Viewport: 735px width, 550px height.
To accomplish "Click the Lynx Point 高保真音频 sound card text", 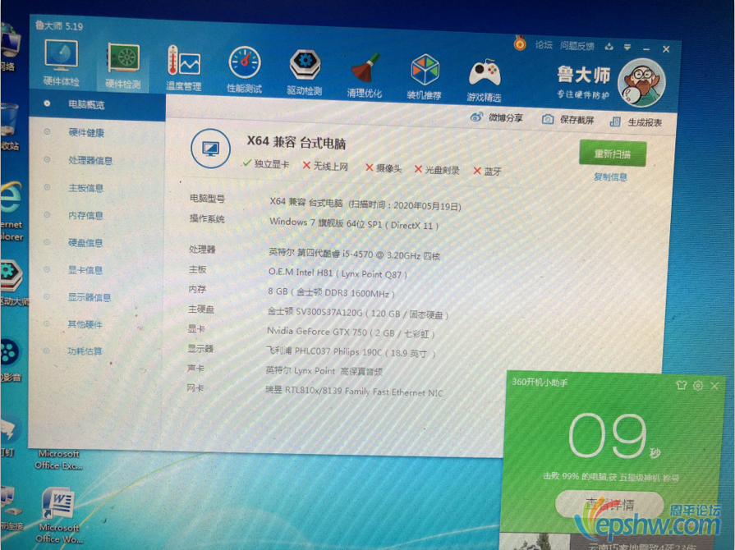I will (x=324, y=371).
